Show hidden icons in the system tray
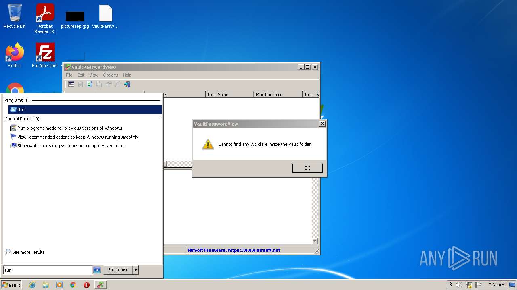The image size is (517, 290). (451, 285)
